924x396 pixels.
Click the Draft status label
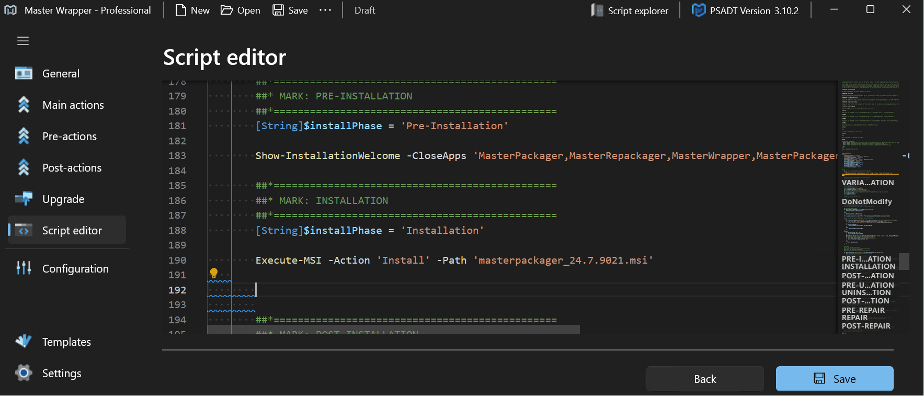[364, 10]
